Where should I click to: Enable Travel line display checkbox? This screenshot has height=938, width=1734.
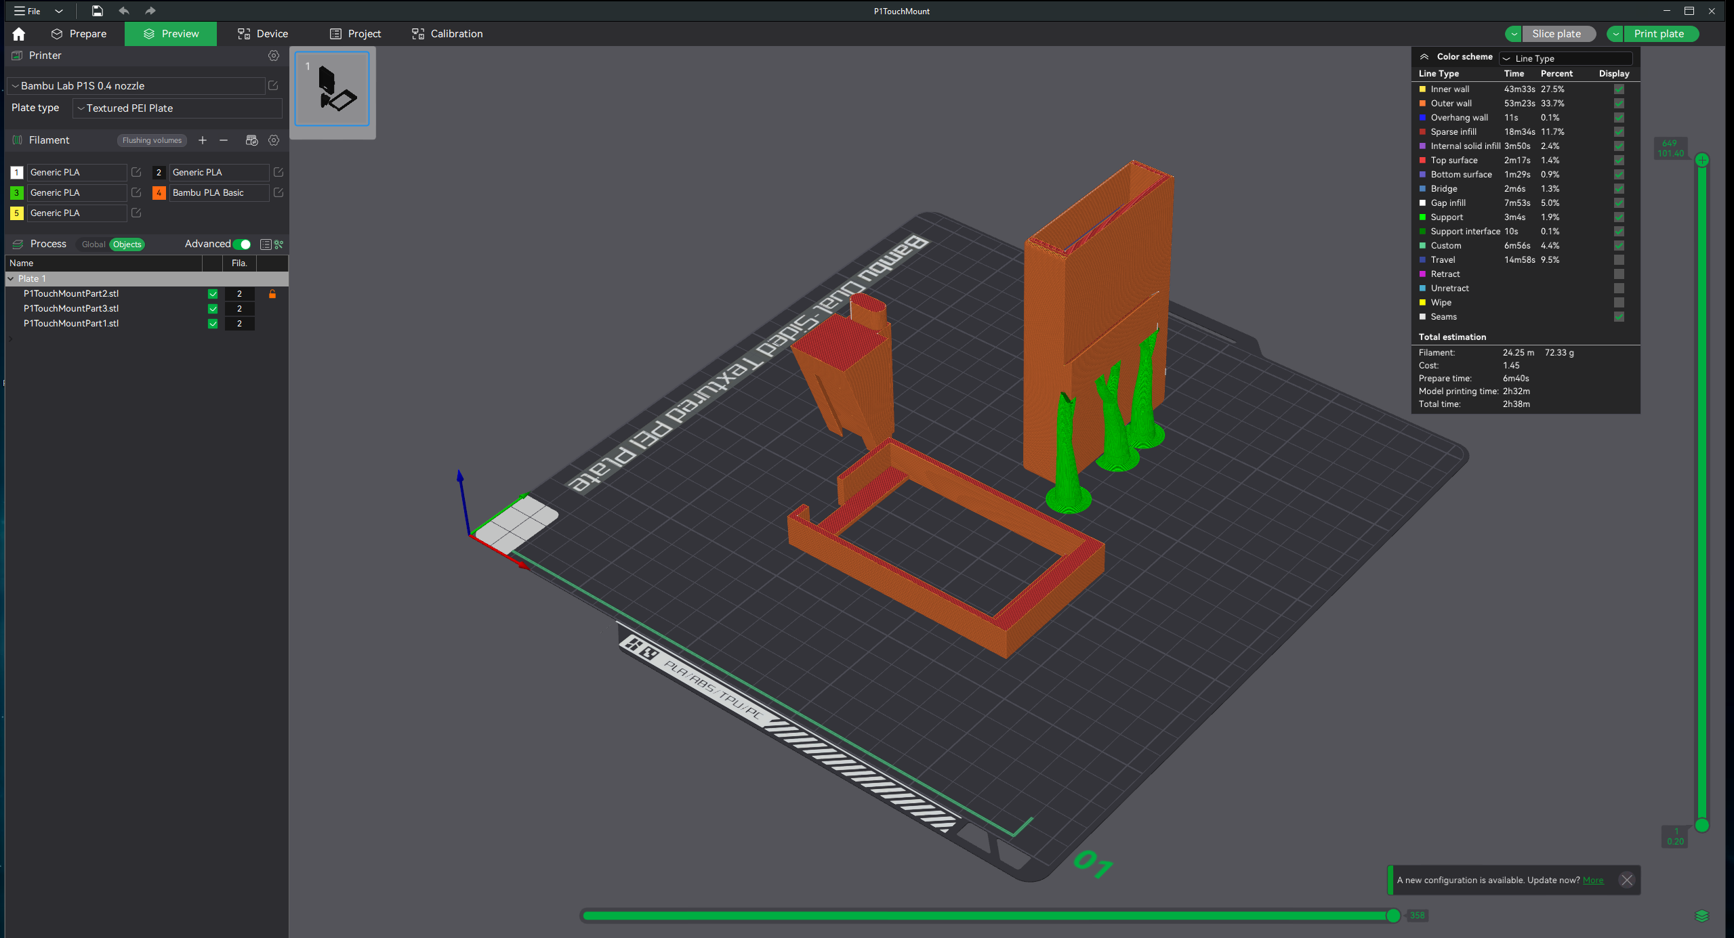tap(1619, 260)
